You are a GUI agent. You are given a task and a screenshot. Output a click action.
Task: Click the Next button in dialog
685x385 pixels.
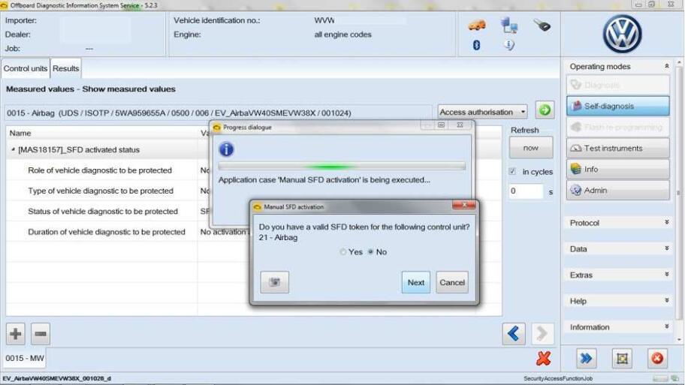pos(416,282)
